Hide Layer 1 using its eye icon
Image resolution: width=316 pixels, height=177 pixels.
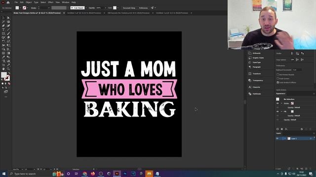point(277,139)
